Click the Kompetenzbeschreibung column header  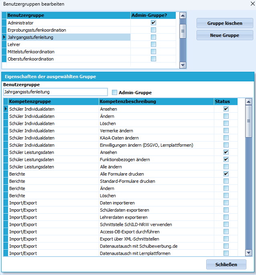(156, 101)
